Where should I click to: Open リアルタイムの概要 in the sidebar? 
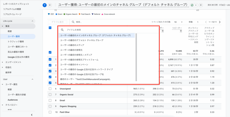point(12,9)
